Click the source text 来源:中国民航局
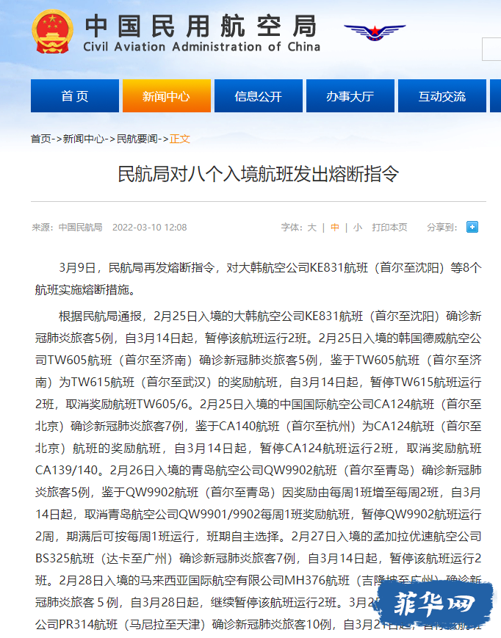 (67, 228)
